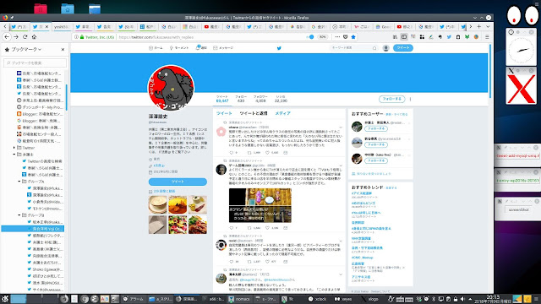The image size is (541, 304).
Task: Click the Godzilla profile avatar
Action: click(171, 88)
